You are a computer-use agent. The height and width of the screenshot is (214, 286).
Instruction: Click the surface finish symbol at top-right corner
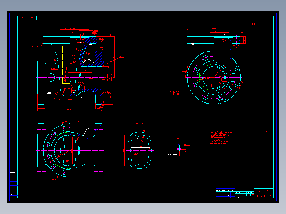pos(255,24)
